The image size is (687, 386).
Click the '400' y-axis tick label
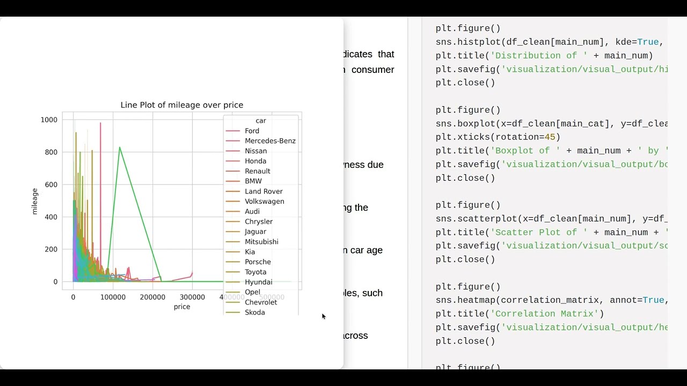click(51, 217)
